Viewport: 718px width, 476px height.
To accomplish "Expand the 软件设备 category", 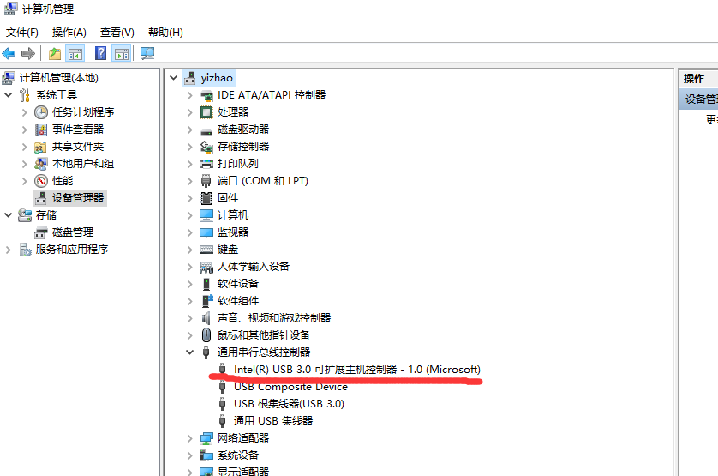I will 189,284.
